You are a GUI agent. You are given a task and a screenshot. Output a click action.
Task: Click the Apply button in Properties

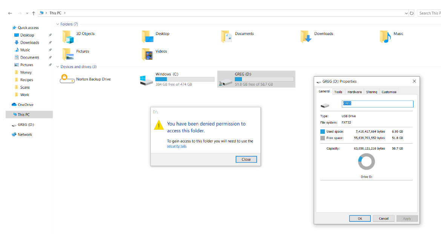[407, 218]
